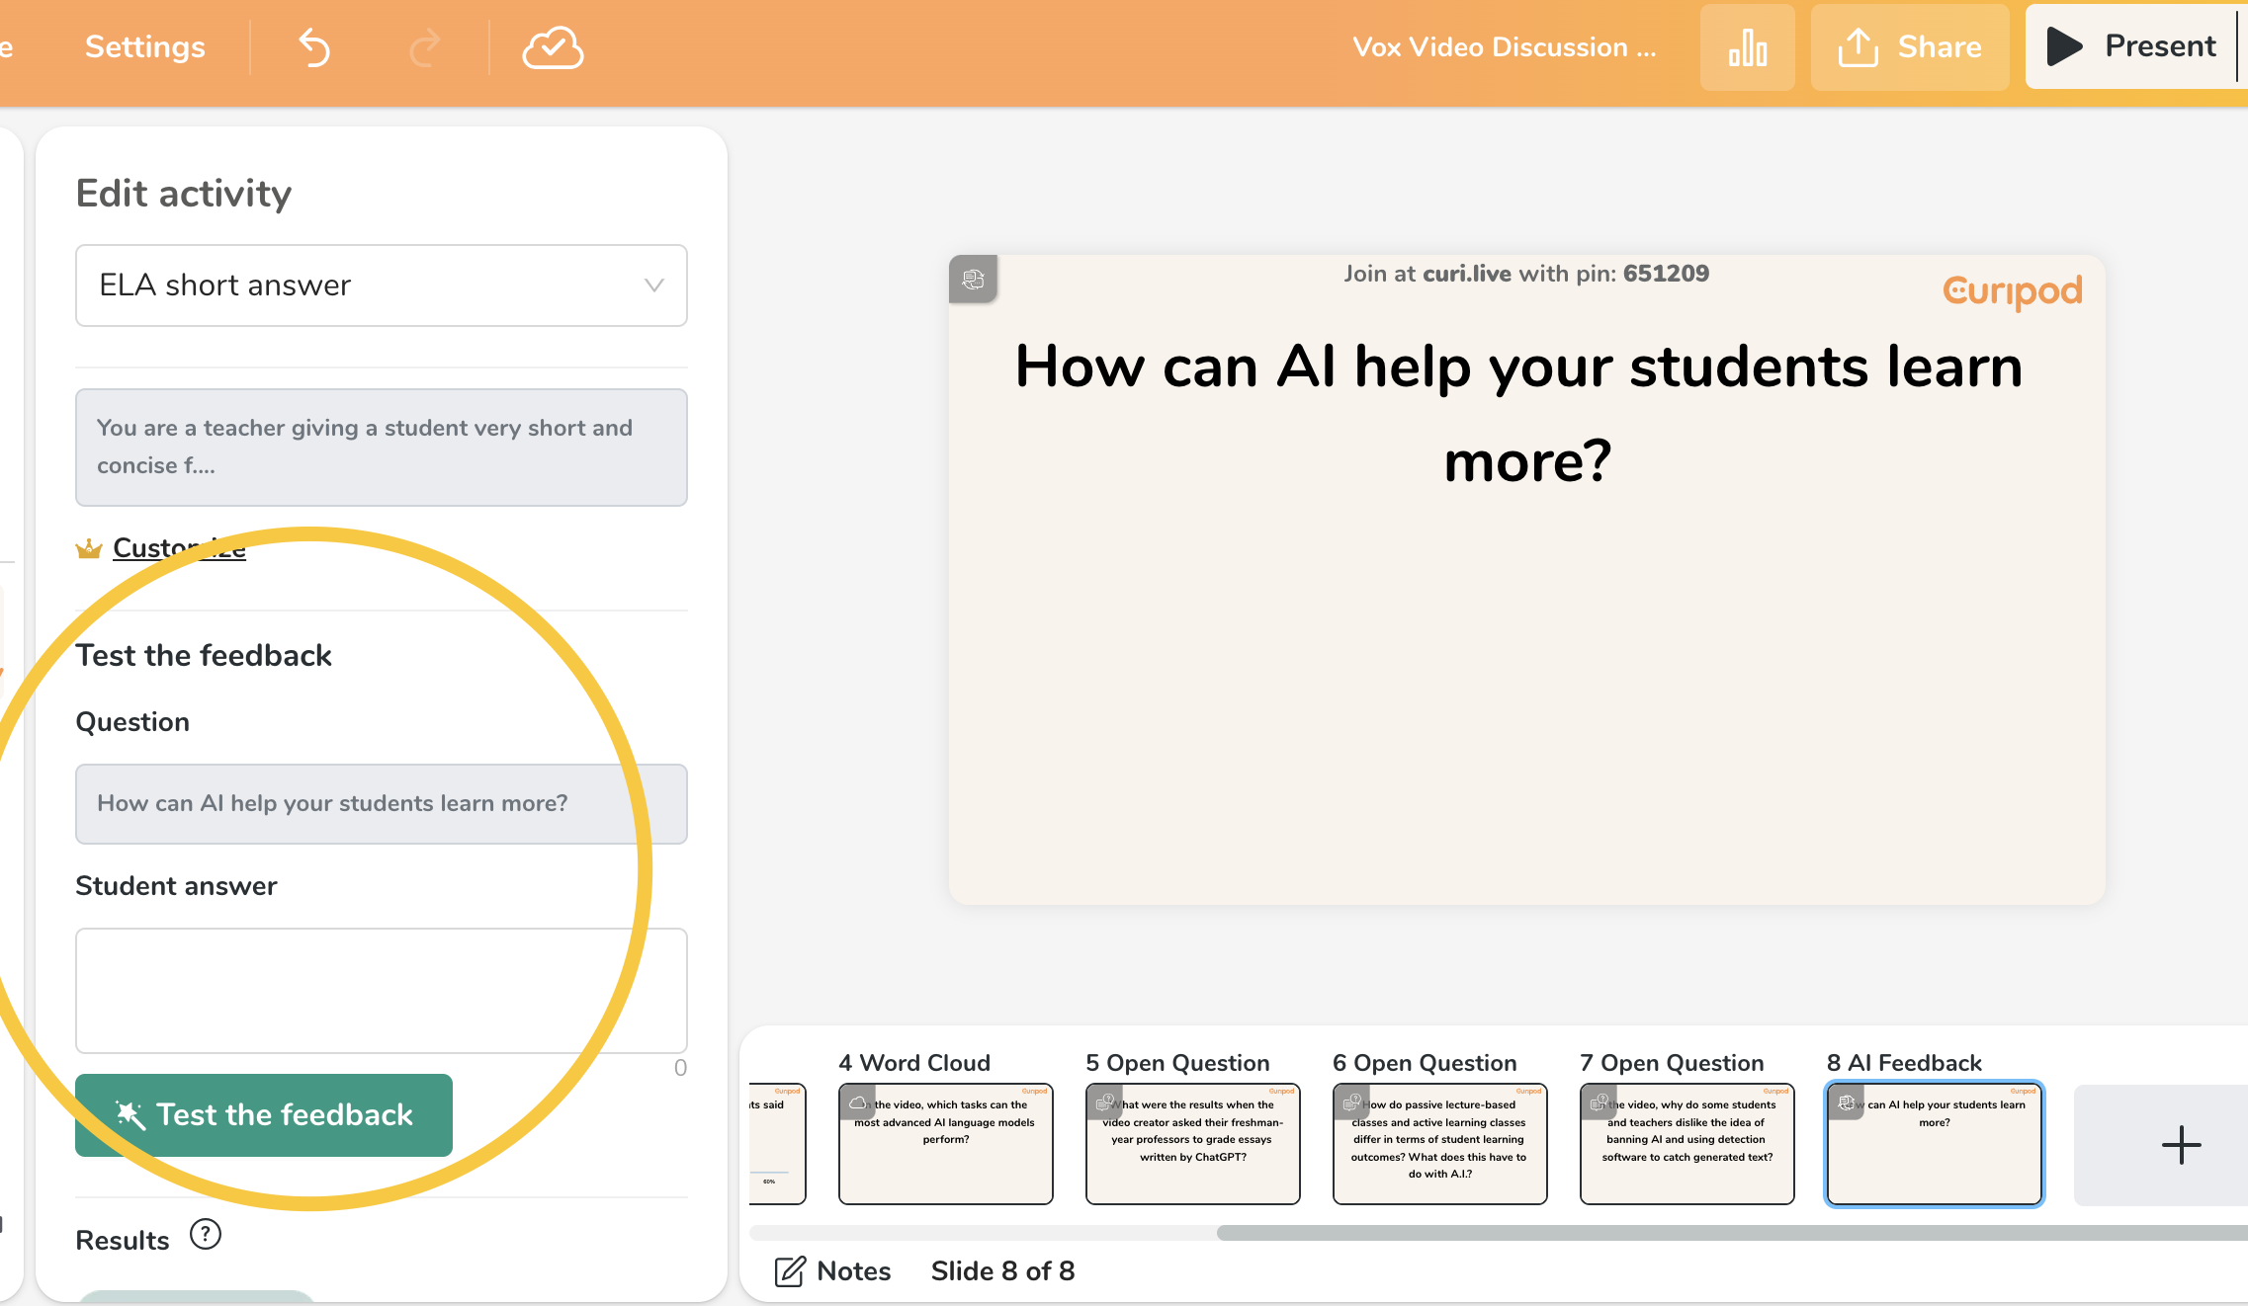Click the Student answer text box
This screenshot has height=1306, width=2248.
coord(381,990)
